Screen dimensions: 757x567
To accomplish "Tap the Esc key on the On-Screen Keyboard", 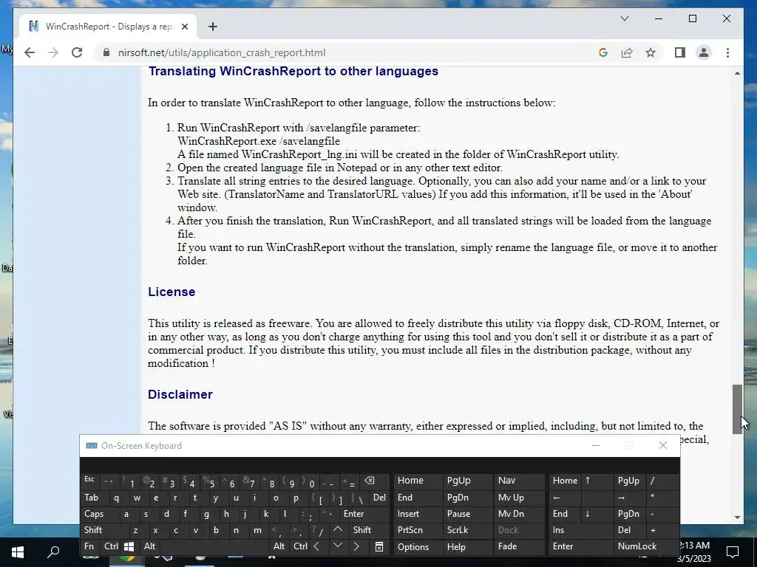I will [x=89, y=480].
